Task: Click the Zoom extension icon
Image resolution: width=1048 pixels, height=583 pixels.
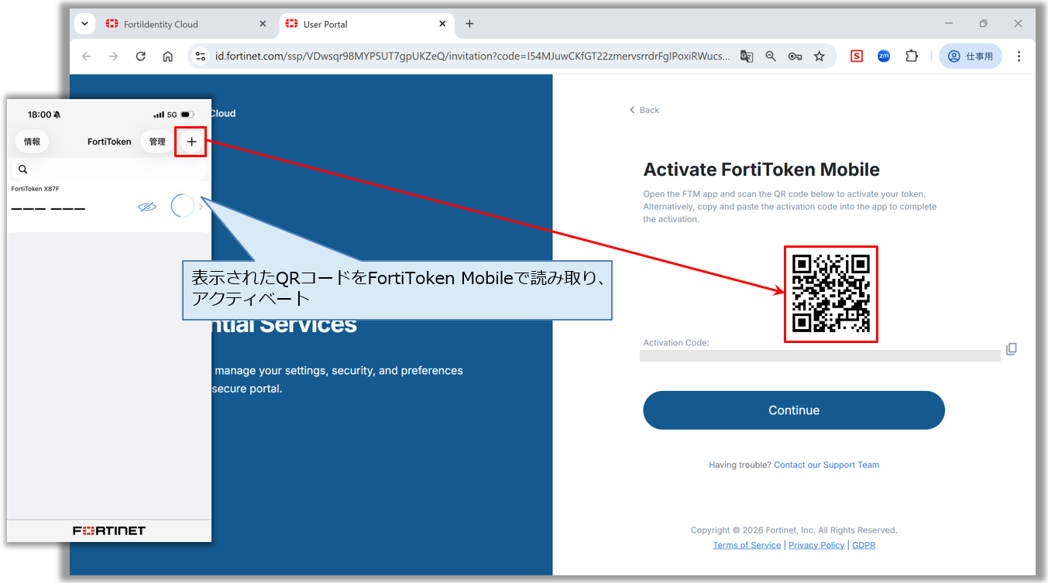Action: [884, 56]
